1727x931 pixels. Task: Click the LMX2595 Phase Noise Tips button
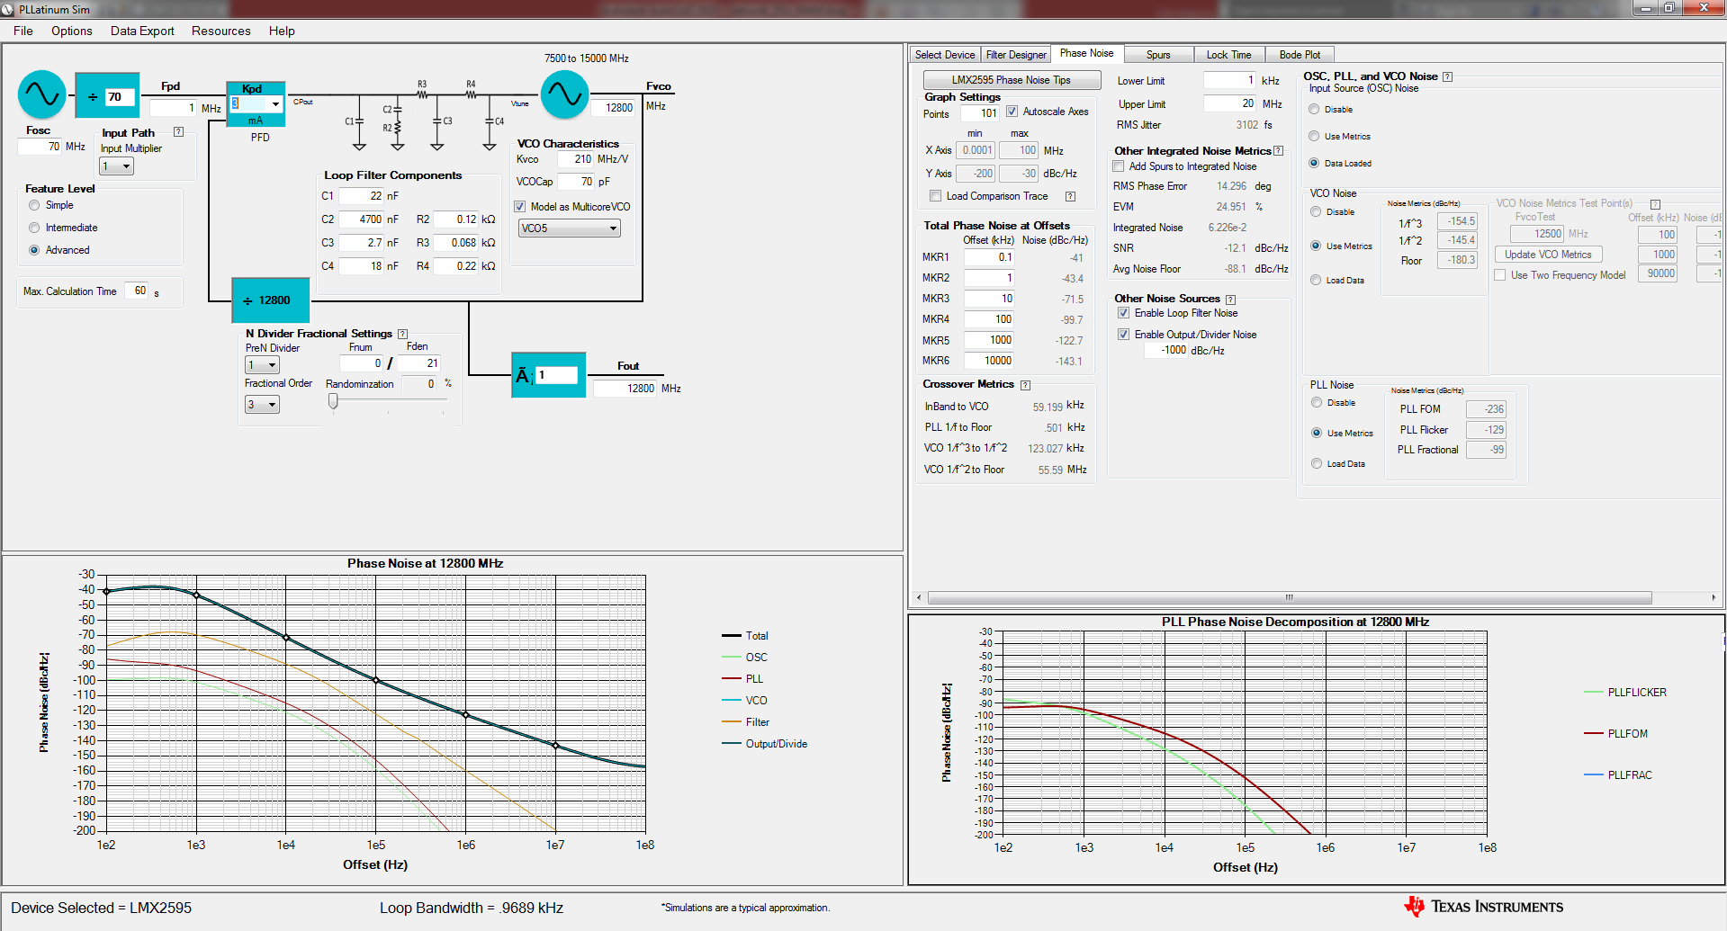pos(1012,80)
